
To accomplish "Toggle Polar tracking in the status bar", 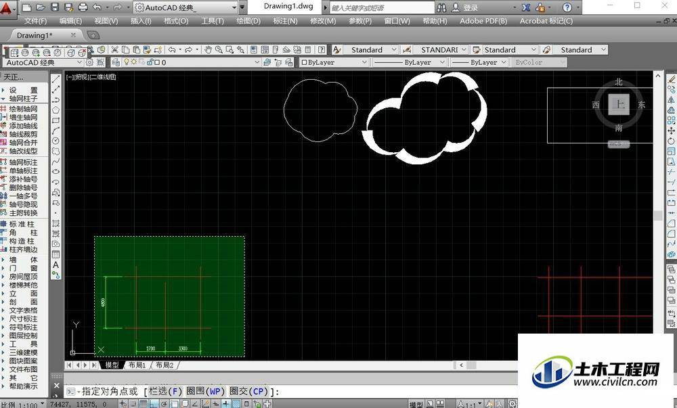I will pyautogui.click(x=165, y=404).
